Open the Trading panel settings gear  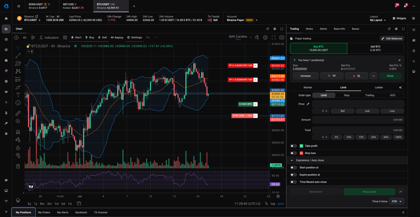pyautogui.click(x=396, y=29)
